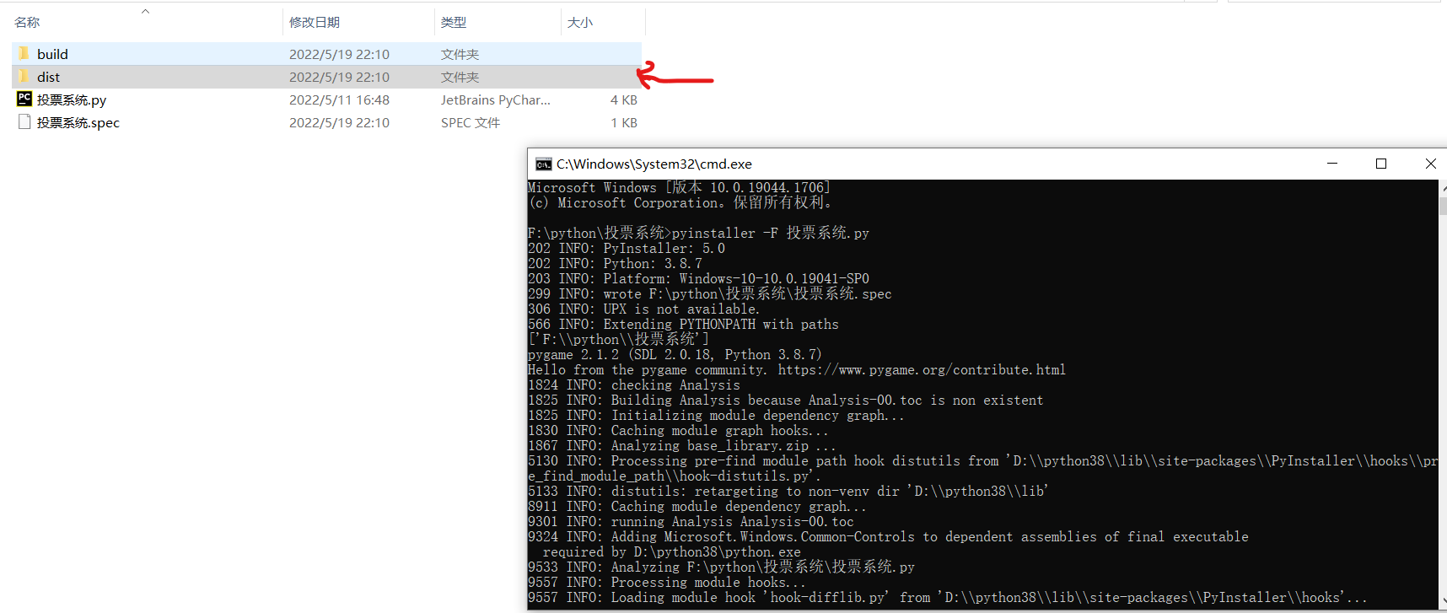Screen dimensions: 1447x613
Task: Open the cmd.exe title bar system icon
Action: [544, 164]
